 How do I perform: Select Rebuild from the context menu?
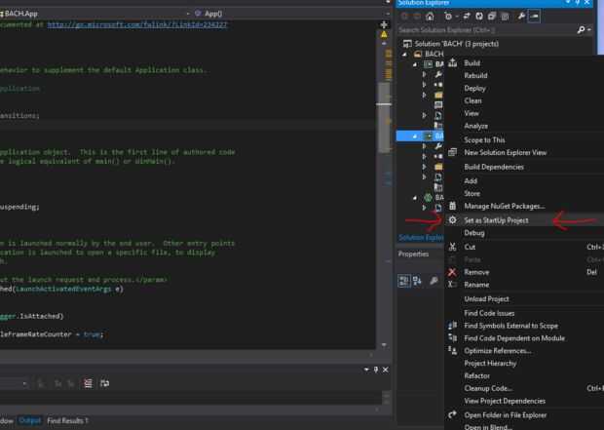click(x=475, y=75)
